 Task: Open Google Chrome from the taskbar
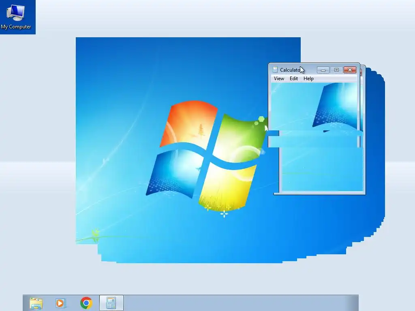tap(86, 303)
